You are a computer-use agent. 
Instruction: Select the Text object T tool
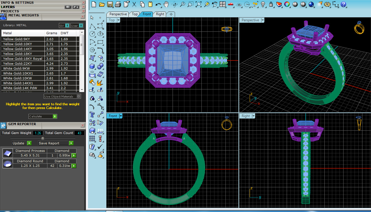pyautogui.click(x=92, y=114)
